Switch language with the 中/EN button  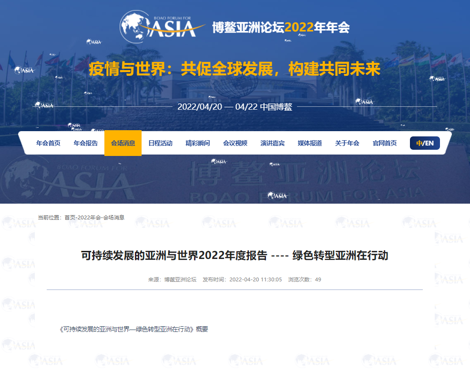[x=425, y=143]
